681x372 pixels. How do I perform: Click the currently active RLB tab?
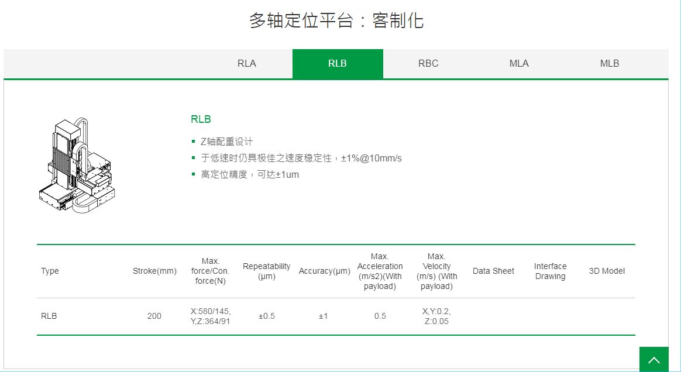point(338,63)
